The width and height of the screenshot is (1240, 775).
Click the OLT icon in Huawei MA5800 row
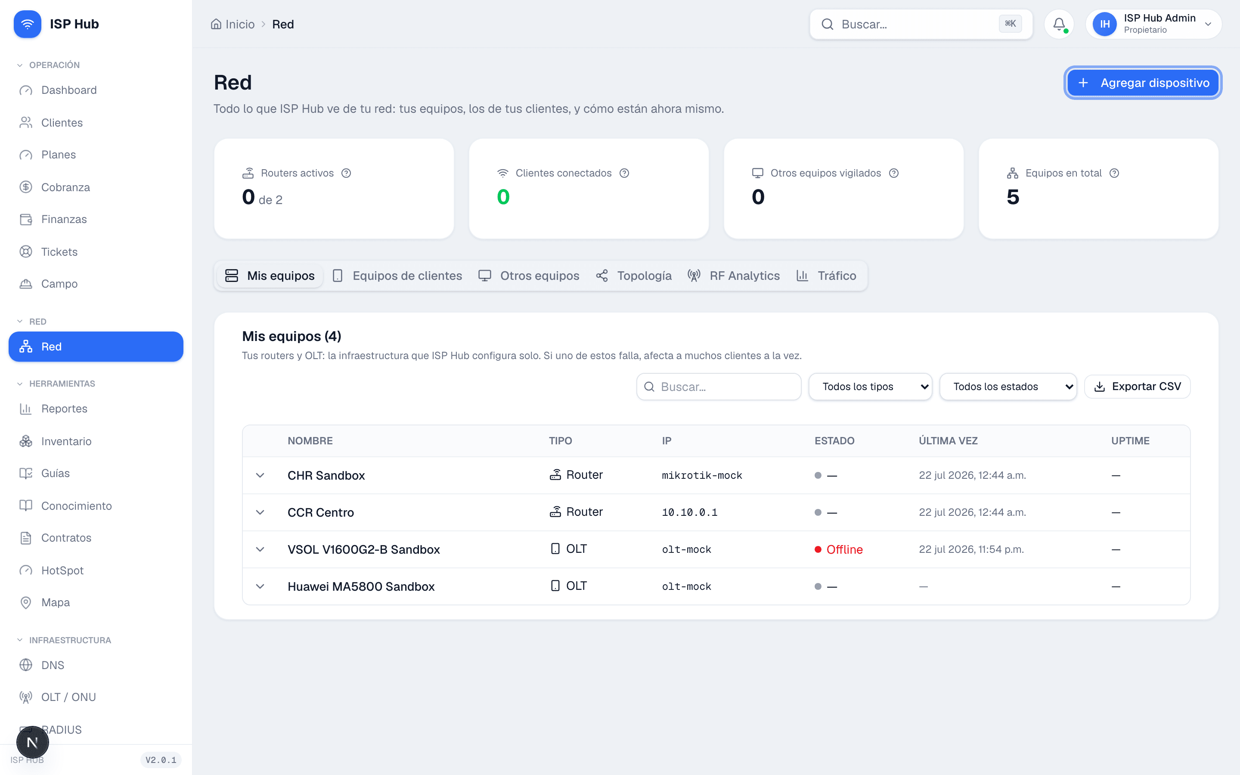pos(555,586)
